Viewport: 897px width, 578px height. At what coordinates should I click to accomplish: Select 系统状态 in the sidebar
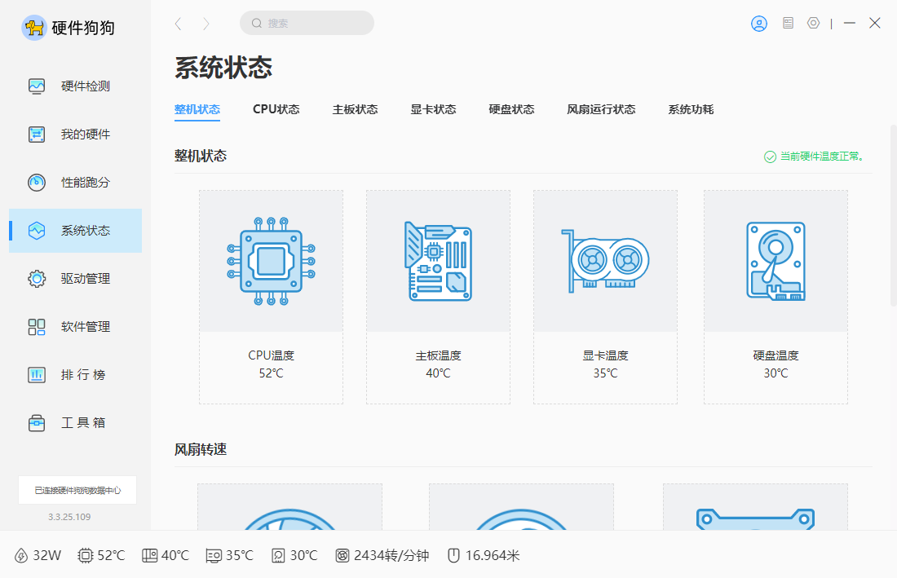75,231
